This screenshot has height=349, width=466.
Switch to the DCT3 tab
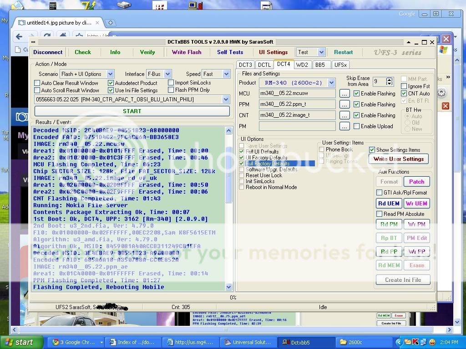click(x=245, y=65)
